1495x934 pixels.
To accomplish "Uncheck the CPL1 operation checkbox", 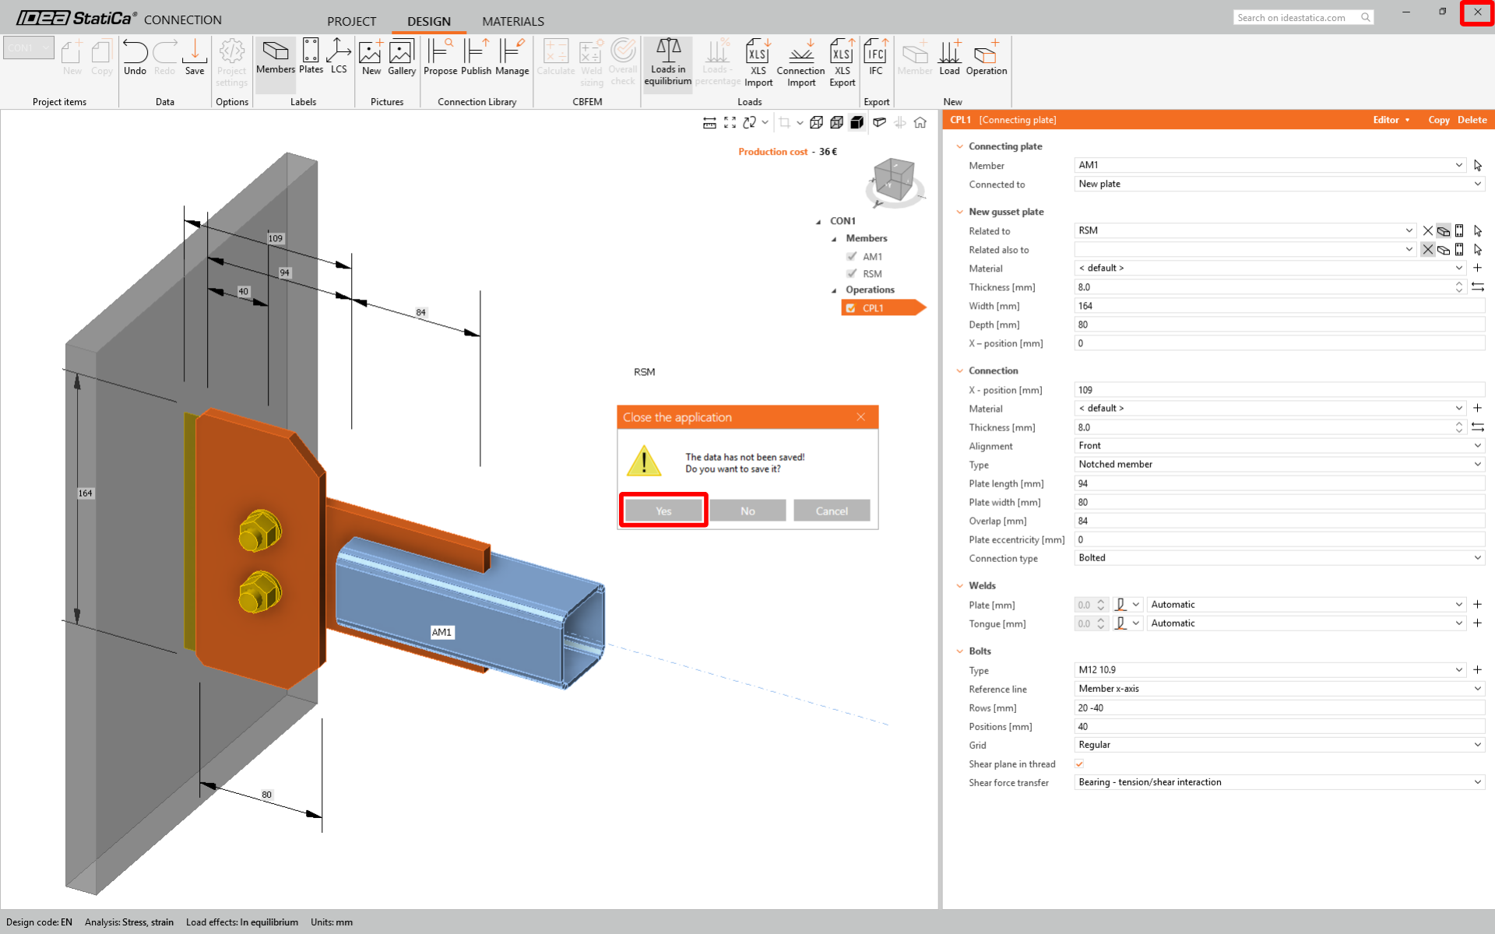I will [x=851, y=308].
